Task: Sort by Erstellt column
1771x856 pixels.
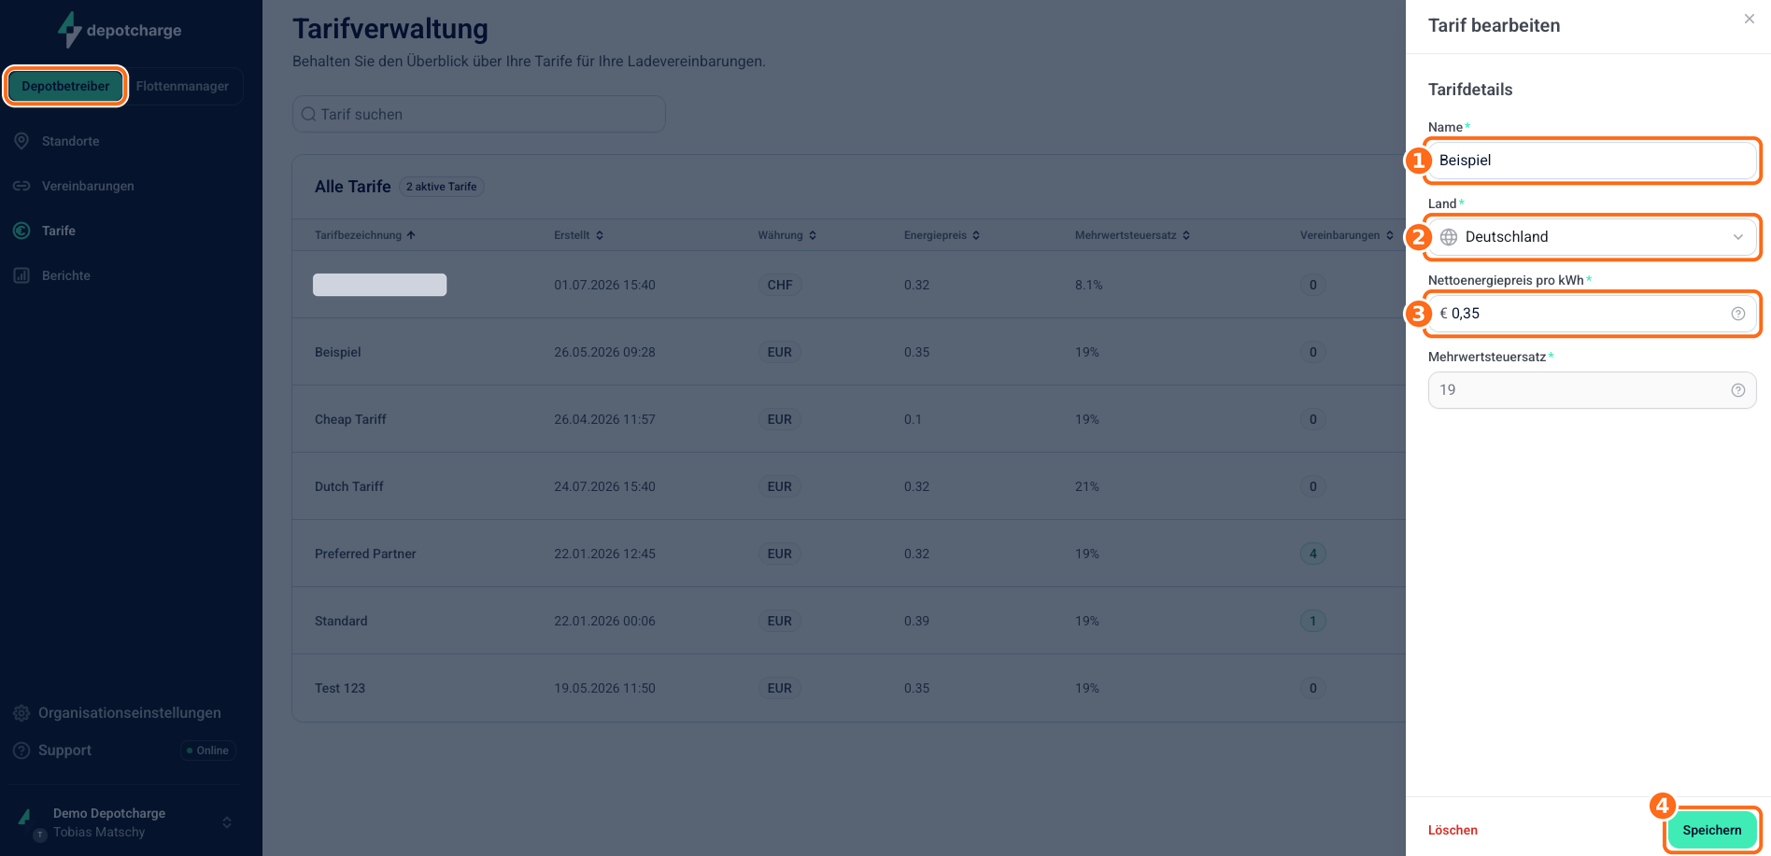Action: [x=579, y=235]
